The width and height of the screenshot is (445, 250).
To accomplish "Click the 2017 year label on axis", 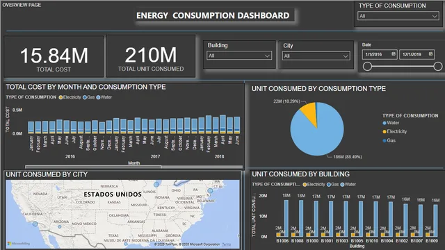I will click(155, 156).
